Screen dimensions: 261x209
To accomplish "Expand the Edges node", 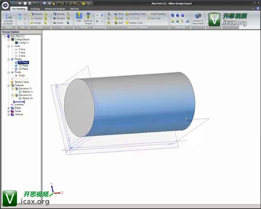I will 9,108.
